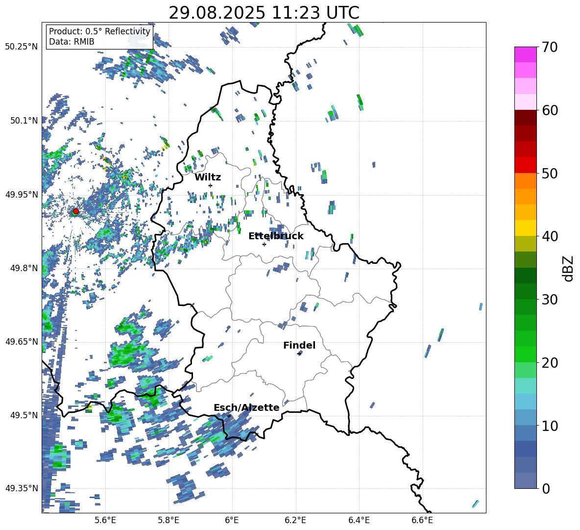Click the Wiltz location cross marker

(211, 185)
